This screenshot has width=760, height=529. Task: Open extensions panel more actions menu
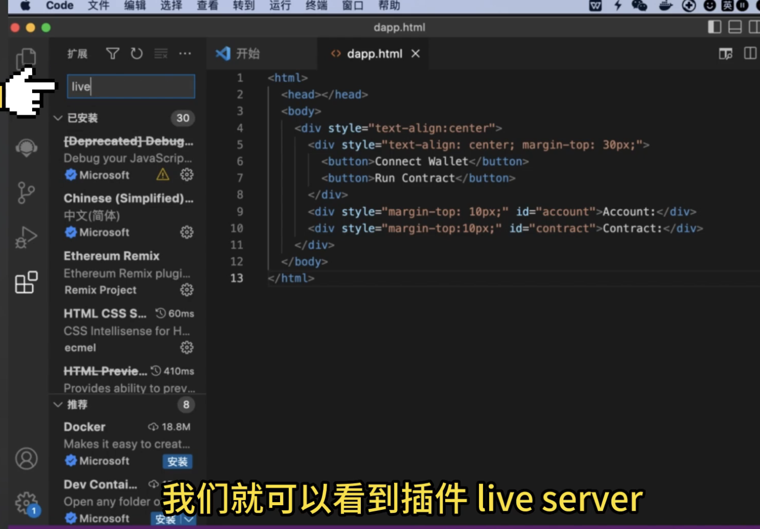(185, 53)
